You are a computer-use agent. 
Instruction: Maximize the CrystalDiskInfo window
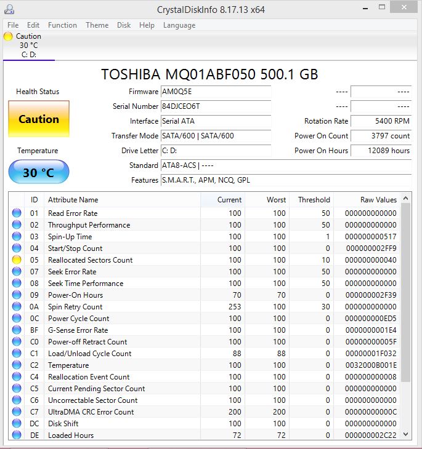382,7
